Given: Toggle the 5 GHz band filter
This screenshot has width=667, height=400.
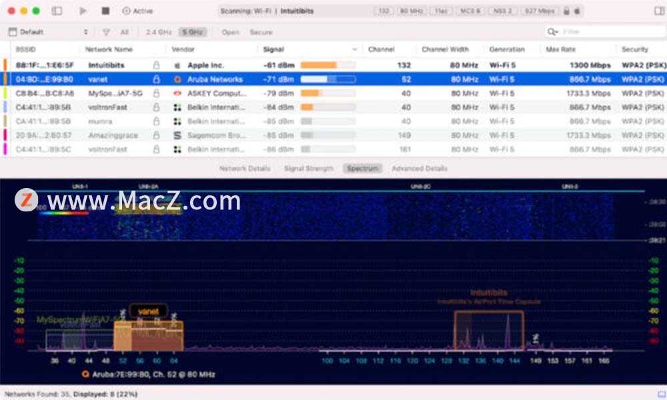Looking at the screenshot, I should tap(193, 32).
